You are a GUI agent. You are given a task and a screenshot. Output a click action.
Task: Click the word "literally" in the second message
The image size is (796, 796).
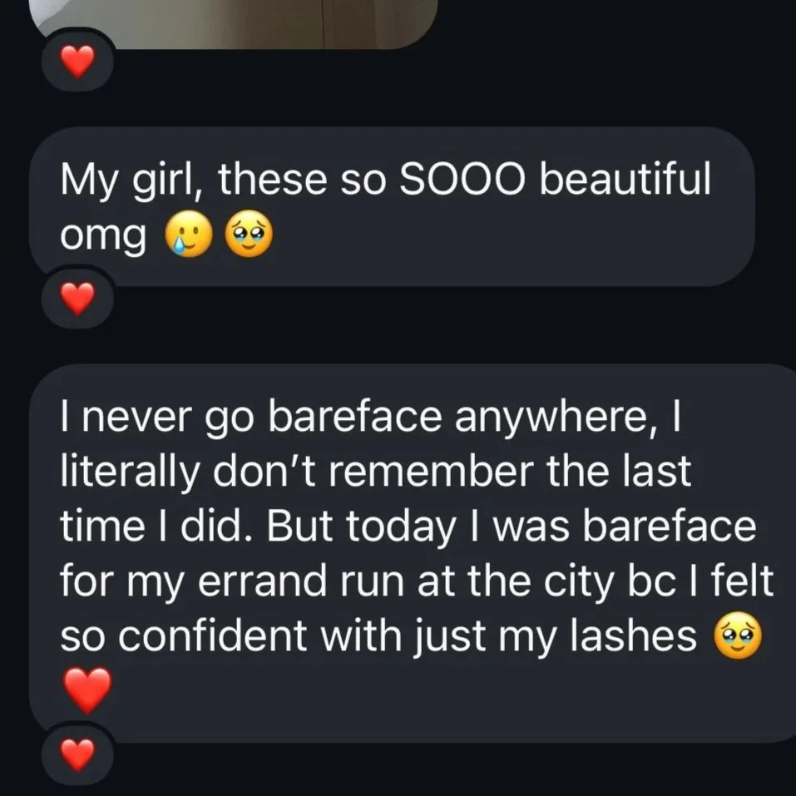[130, 472]
